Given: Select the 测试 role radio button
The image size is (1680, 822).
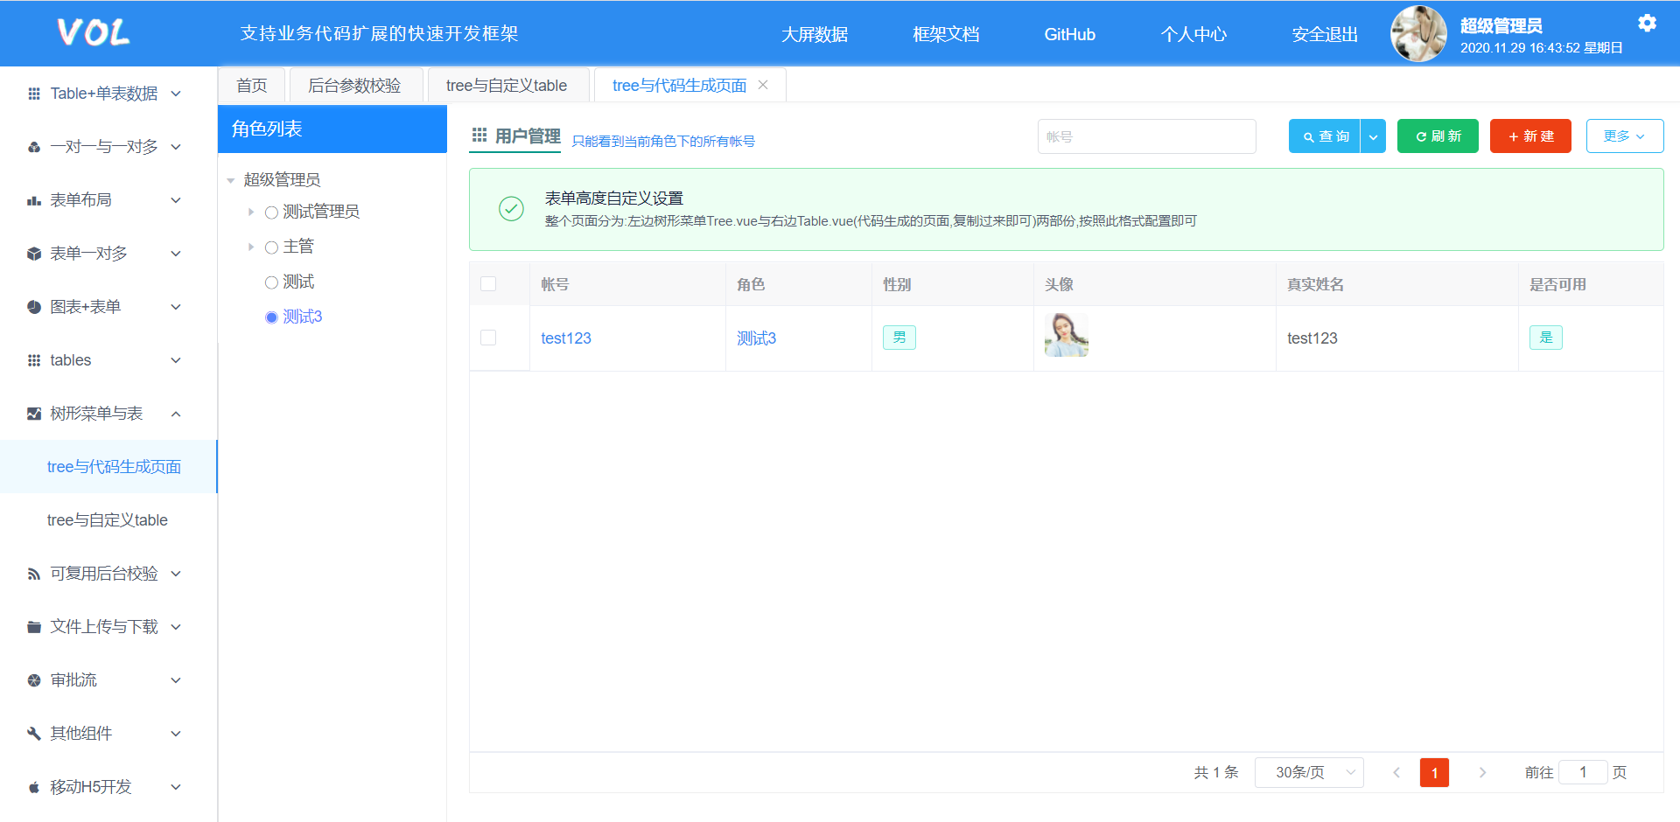Looking at the screenshot, I should (x=271, y=282).
